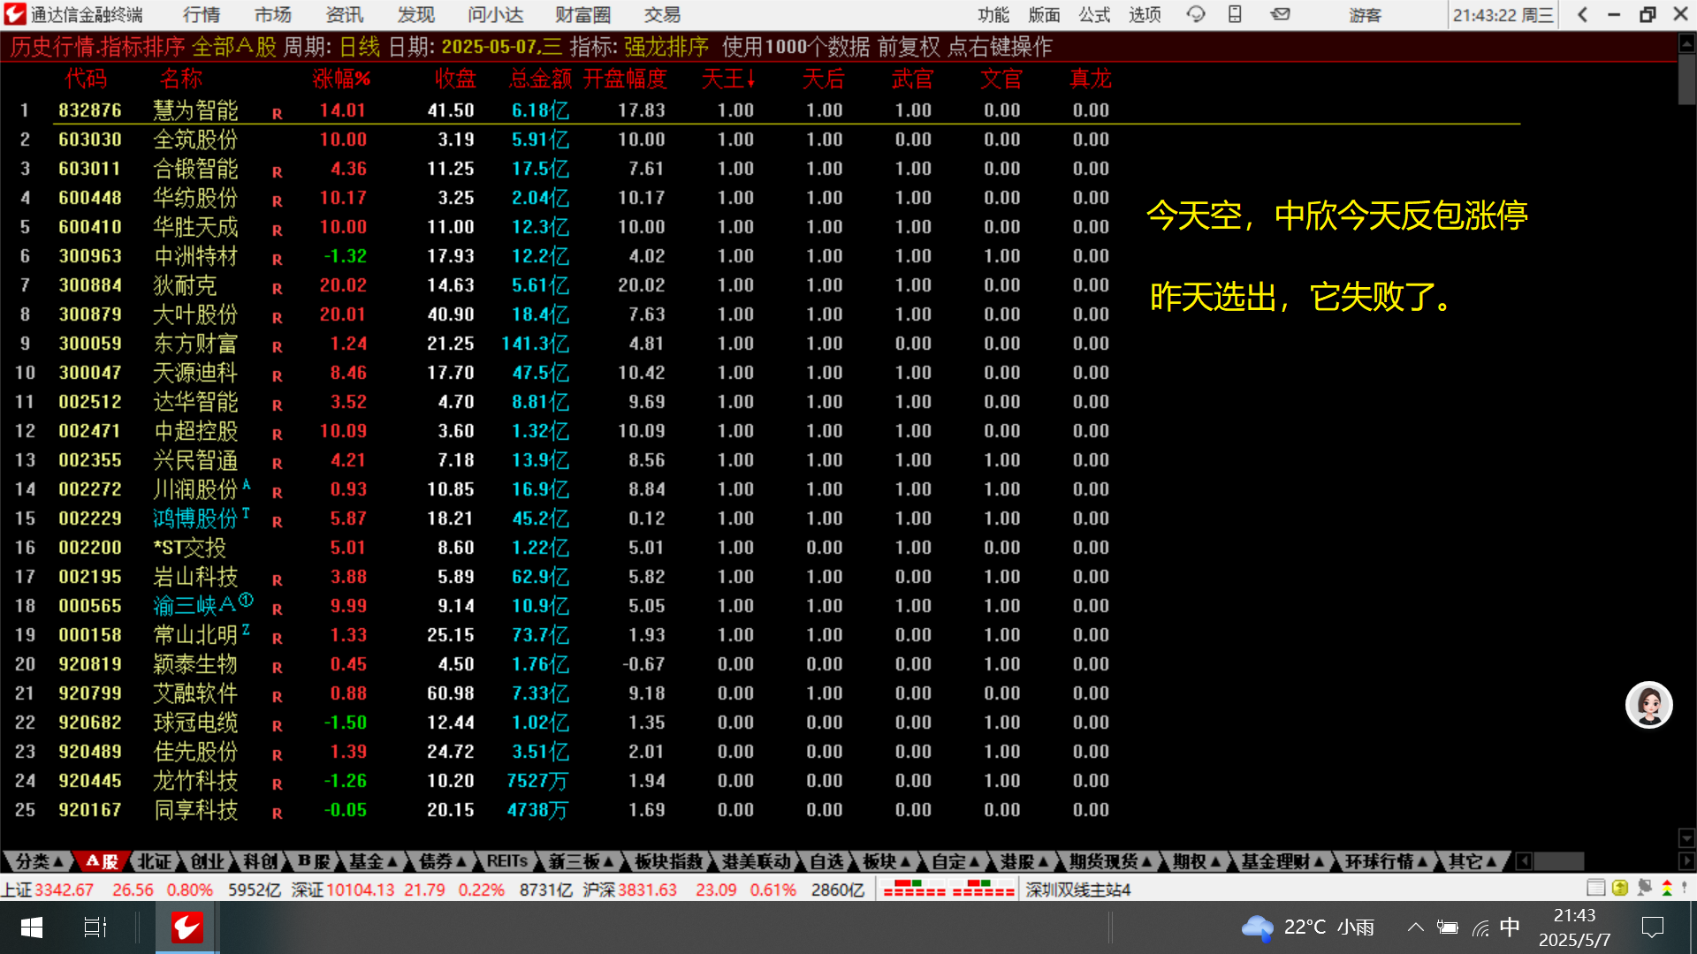The width and height of the screenshot is (1697, 954).
Task: Expand the 基金 tab dropdown arrow
Action: (x=392, y=861)
